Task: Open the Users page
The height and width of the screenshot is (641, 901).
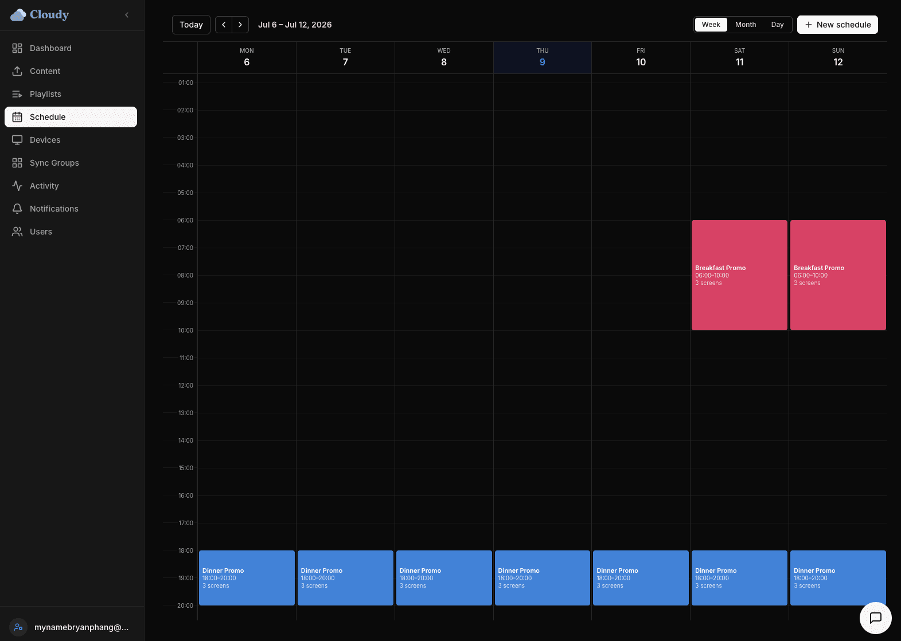Action: [x=71, y=232]
